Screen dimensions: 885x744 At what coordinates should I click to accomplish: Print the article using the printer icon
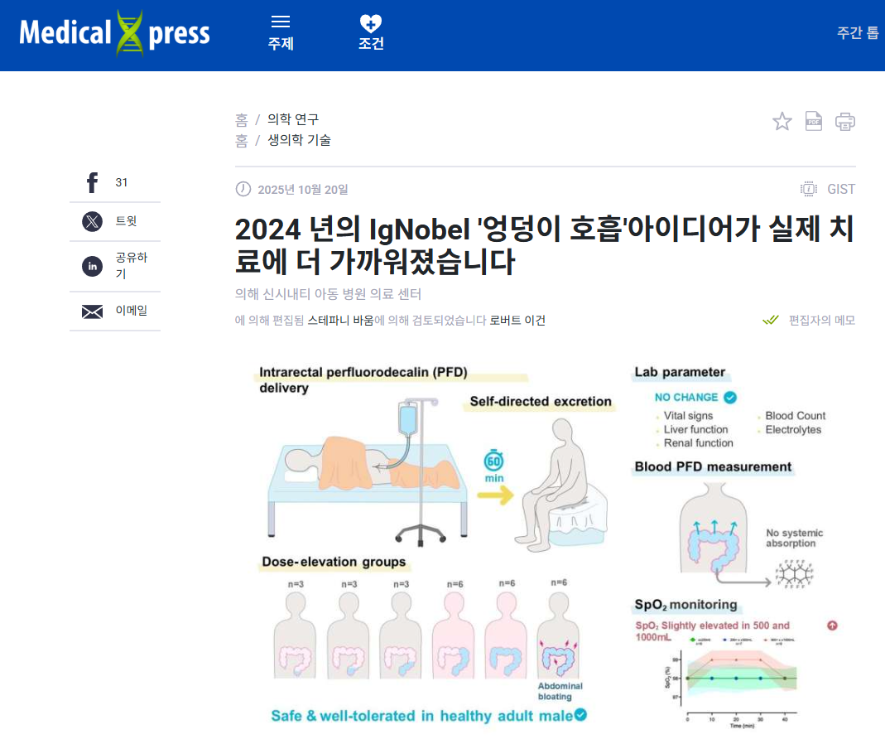844,121
